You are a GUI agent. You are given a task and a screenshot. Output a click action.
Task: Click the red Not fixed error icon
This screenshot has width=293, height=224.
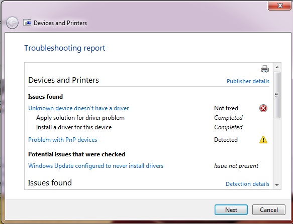point(263,108)
